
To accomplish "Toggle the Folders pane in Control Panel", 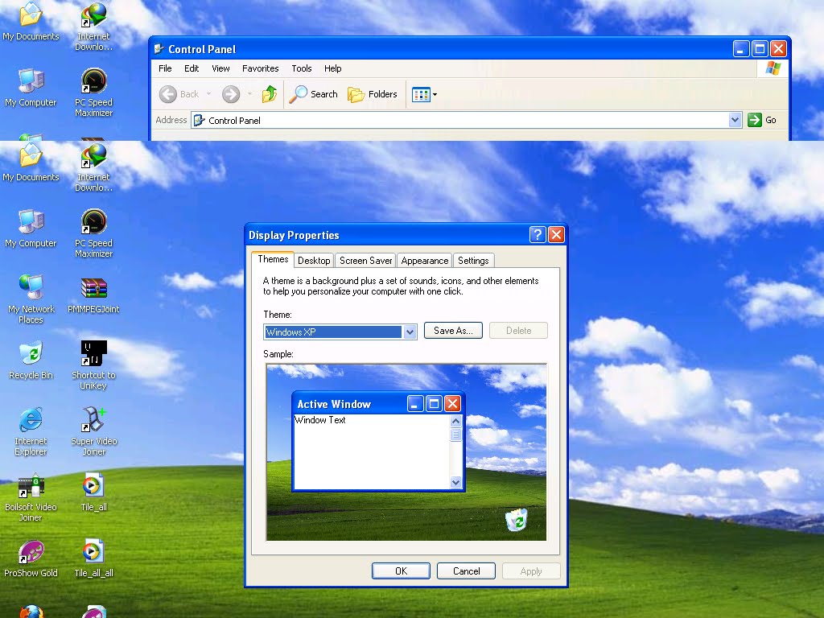I will pyautogui.click(x=373, y=94).
